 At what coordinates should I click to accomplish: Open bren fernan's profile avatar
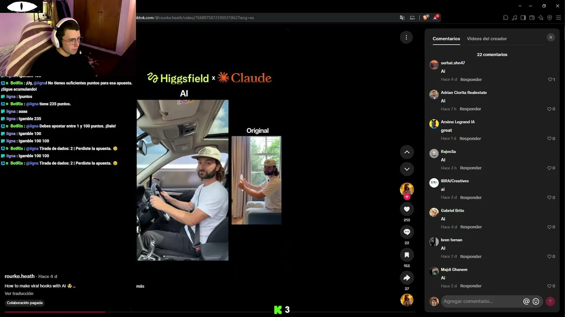434,242
